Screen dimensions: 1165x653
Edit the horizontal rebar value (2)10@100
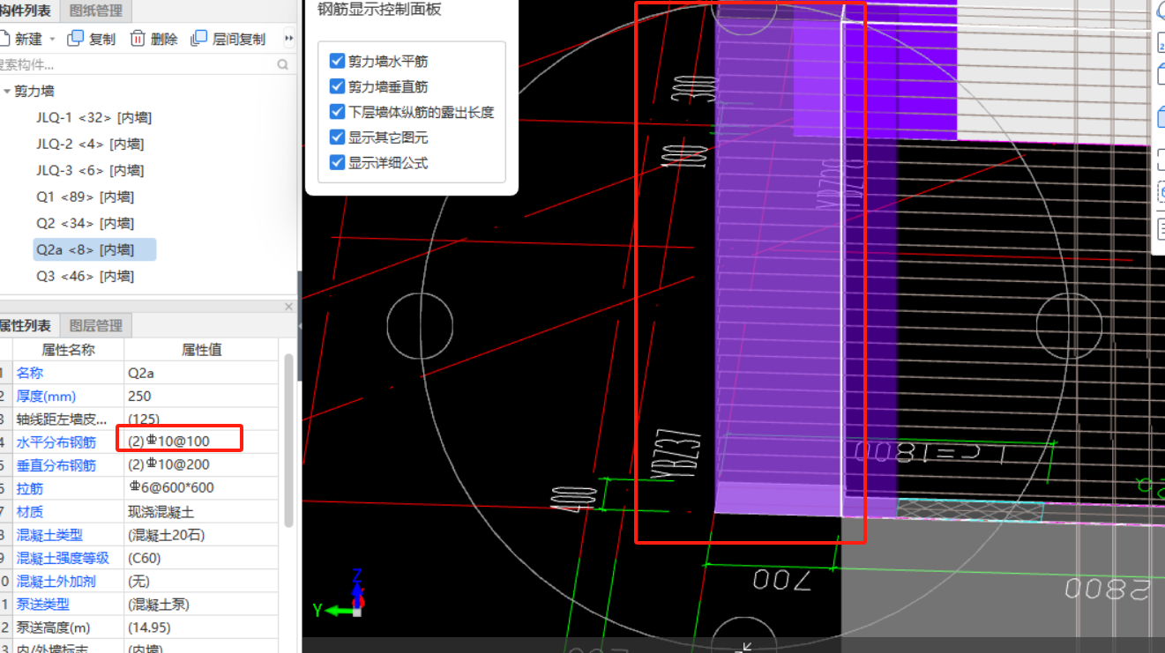coord(202,440)
